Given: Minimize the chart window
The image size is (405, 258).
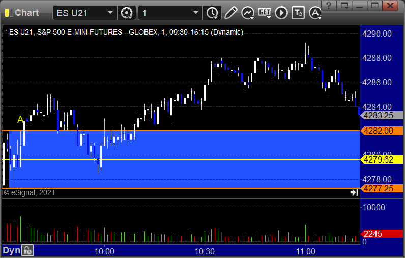Looking at the screenshot, I should coord(360,6).
